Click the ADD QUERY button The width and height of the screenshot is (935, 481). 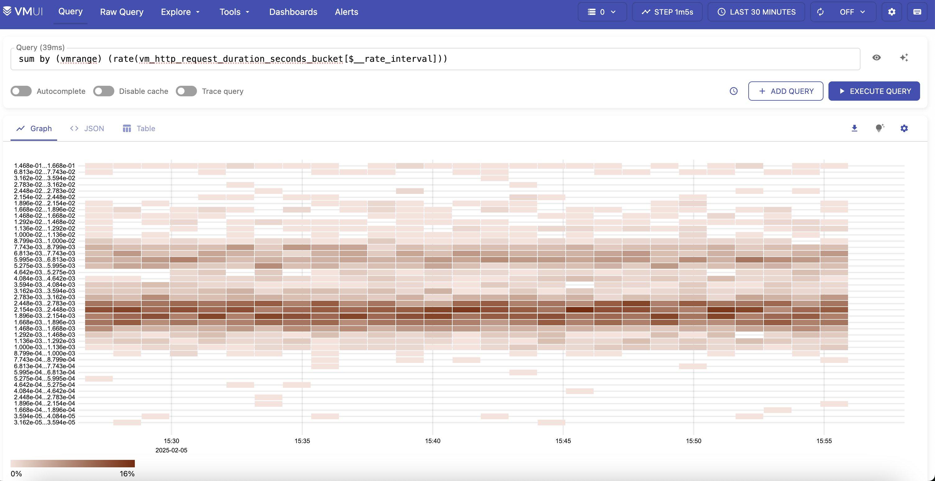coord(786,91)
